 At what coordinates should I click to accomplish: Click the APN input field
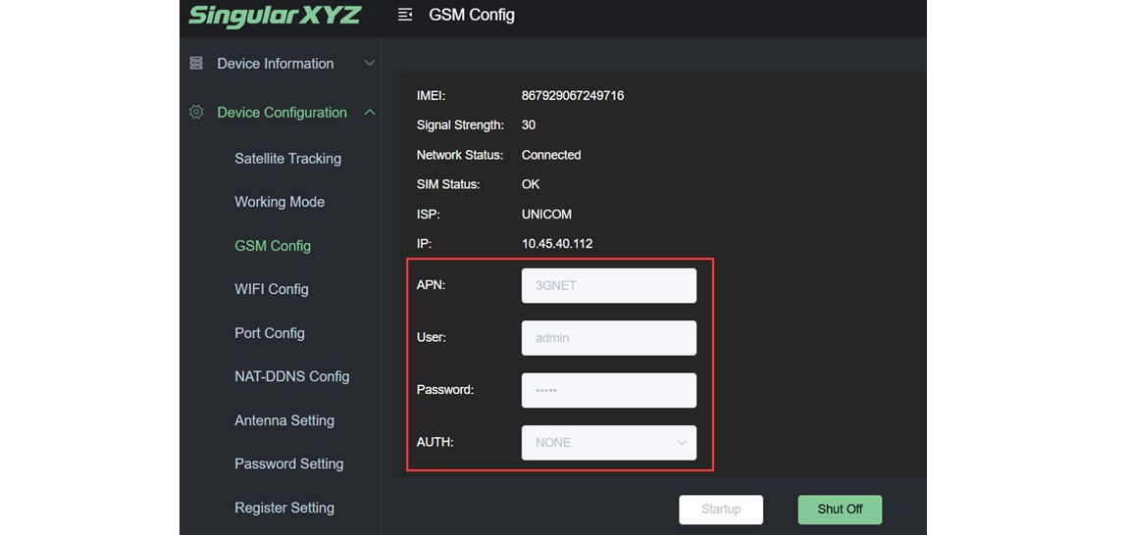point(609,286)
